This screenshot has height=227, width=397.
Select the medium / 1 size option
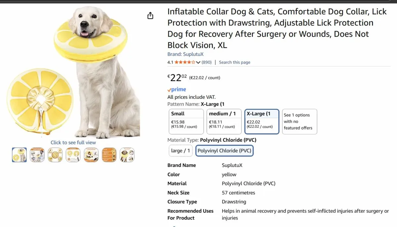[224, 122]
